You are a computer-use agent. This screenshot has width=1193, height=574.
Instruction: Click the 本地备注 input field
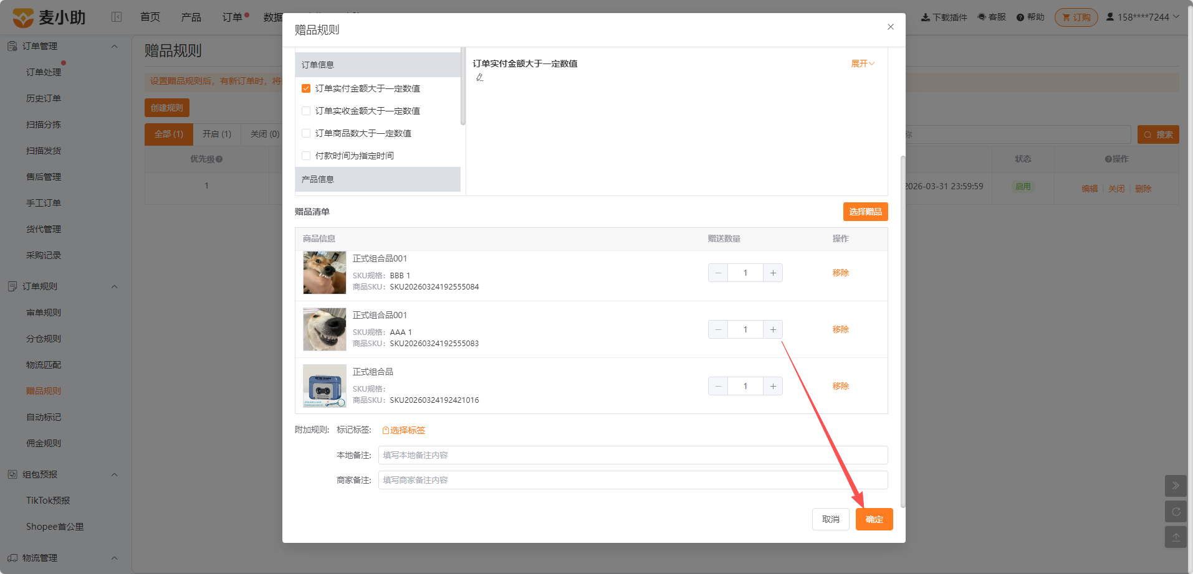point(633,455)
